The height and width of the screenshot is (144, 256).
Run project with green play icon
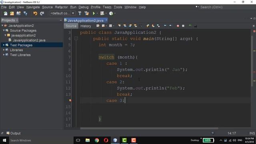click(94, 13)
